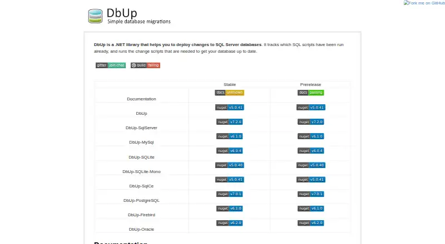Click the bold DbUp is a .NET library sentence
445x244 pixels.
[178, 45]
